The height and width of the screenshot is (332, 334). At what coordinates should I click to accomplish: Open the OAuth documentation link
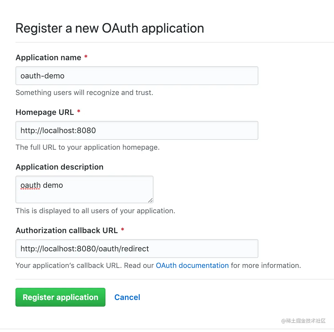[192, 265]
